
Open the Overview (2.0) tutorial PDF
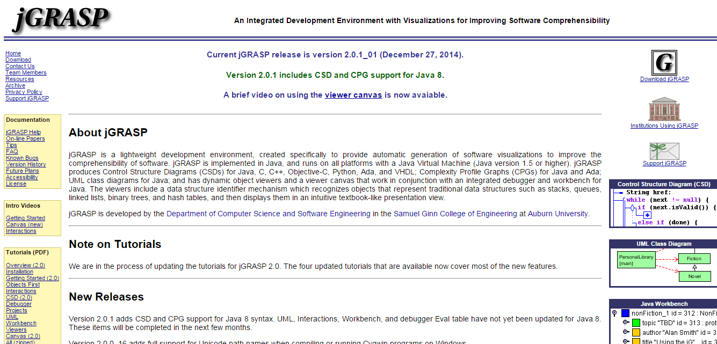(25, 266)
